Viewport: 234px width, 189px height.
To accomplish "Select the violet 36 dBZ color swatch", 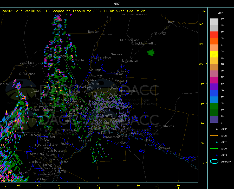I will [x=214, y=87].
